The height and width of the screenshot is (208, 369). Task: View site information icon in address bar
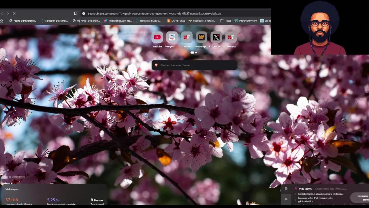click(x=84, y=14)
